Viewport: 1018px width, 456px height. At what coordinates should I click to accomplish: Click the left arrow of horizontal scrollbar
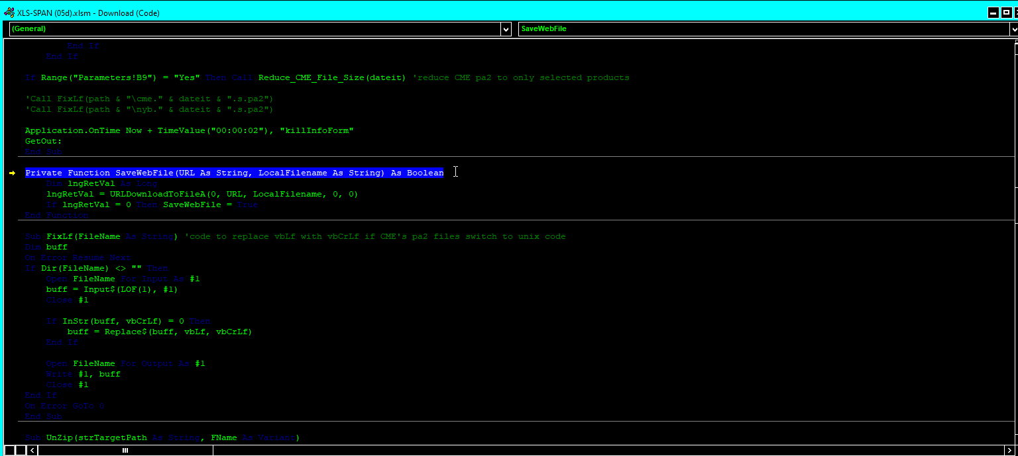click(33, 451)
